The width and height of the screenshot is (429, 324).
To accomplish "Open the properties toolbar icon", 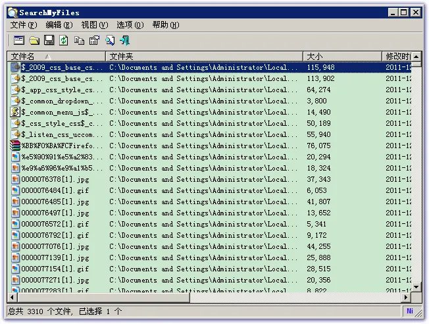I will [94, 41].
